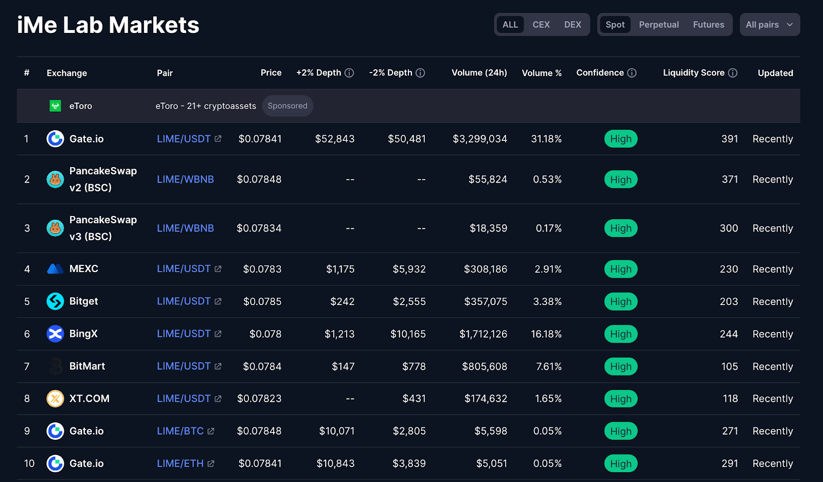Click the XT.COM logo icon
Image resolution: width=823 pixels, height=482 pixels.
[x=55, y=399]
